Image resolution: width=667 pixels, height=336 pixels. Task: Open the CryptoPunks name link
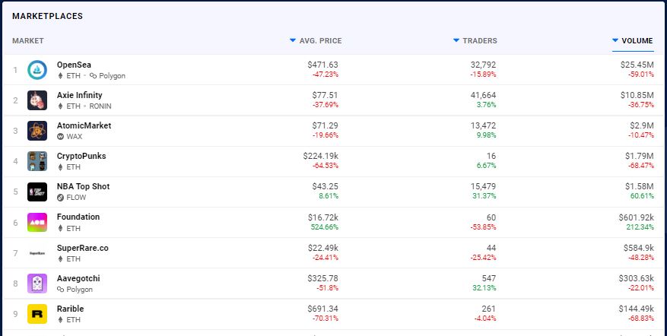coord(81,156)
